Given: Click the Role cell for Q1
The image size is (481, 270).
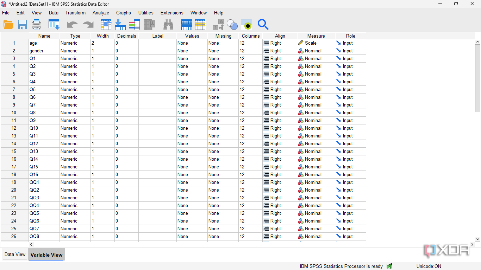Looking at the screenshot, I should point(351,58).
